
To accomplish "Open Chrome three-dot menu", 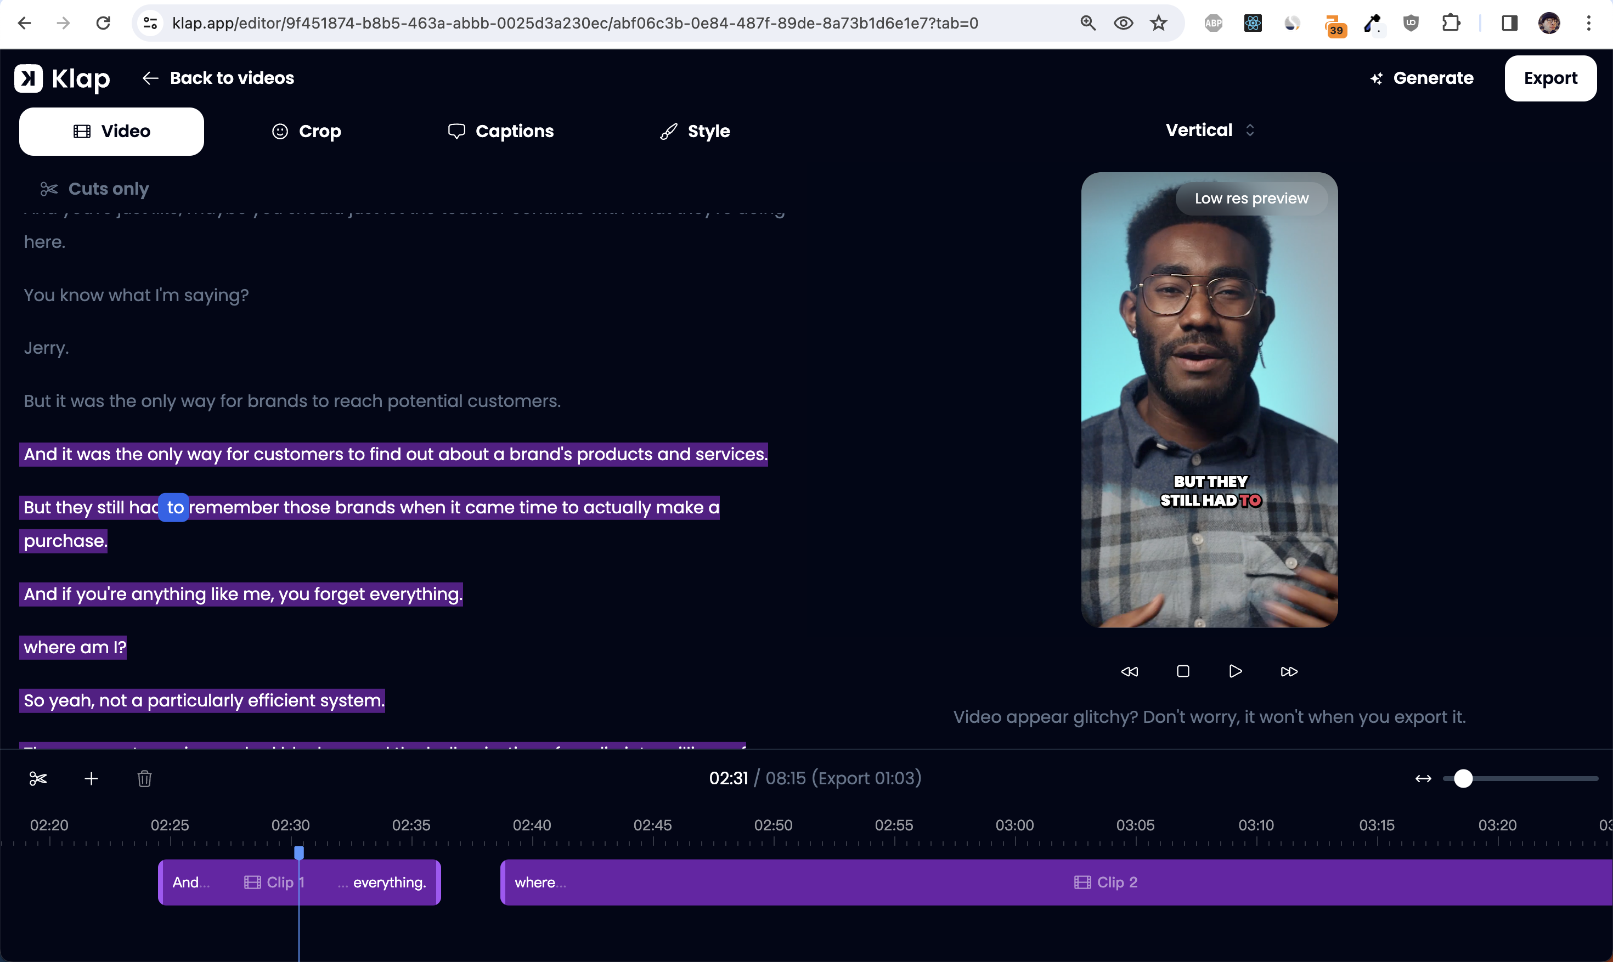I will [x=1588, y=24].
